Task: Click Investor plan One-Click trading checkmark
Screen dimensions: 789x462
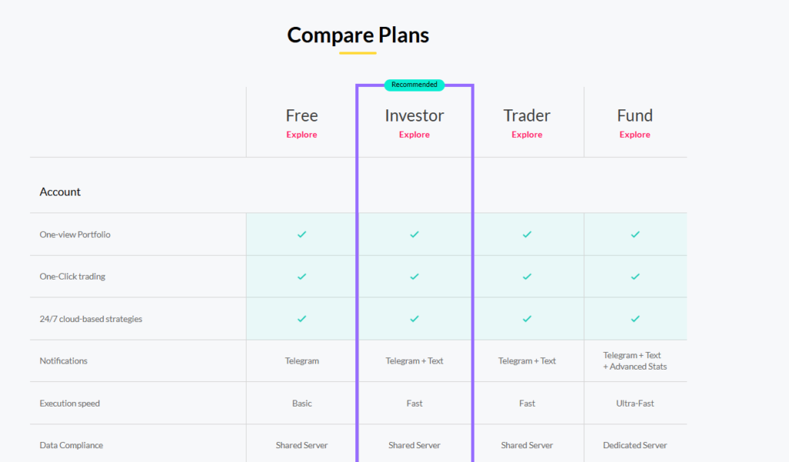Action: (x=414, y=276)
